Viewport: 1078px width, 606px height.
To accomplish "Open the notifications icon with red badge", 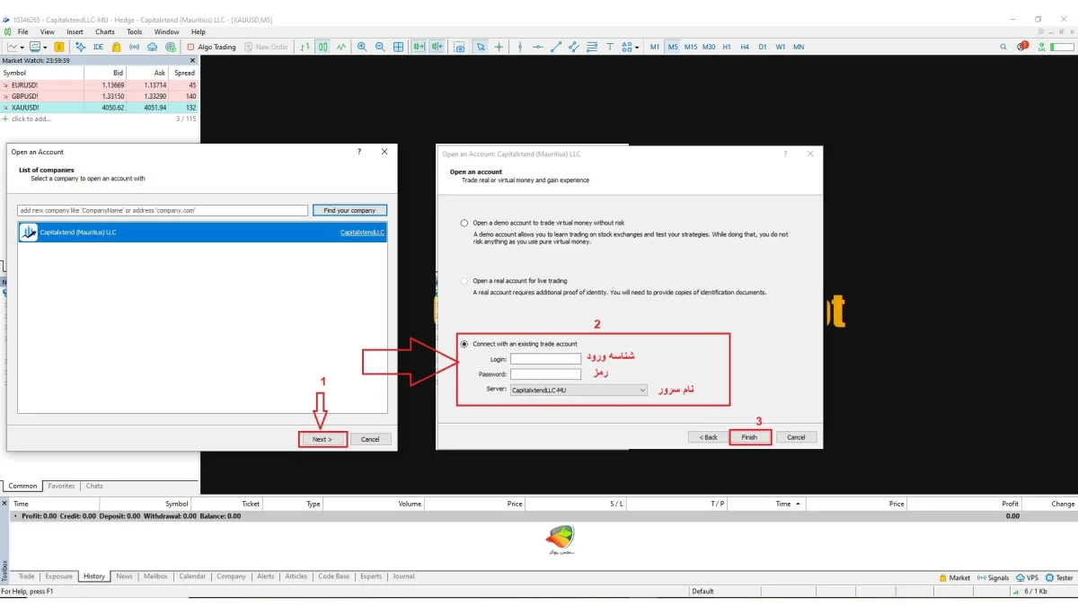I will [1022, 46].
